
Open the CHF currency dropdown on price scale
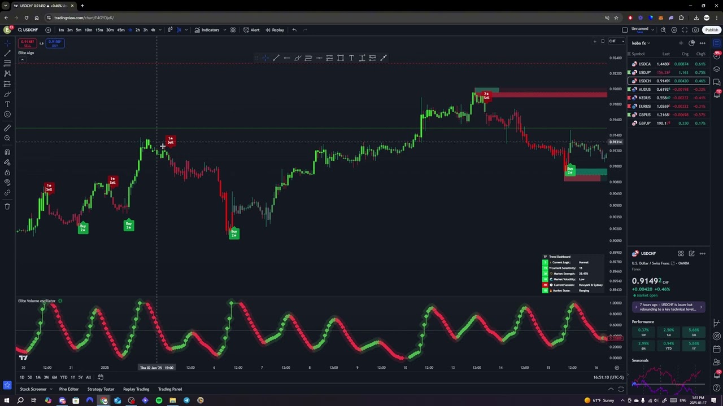tap(616, 41)
